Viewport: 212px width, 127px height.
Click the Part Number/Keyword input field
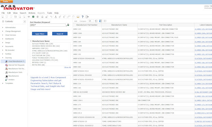[x=48, y=25]
